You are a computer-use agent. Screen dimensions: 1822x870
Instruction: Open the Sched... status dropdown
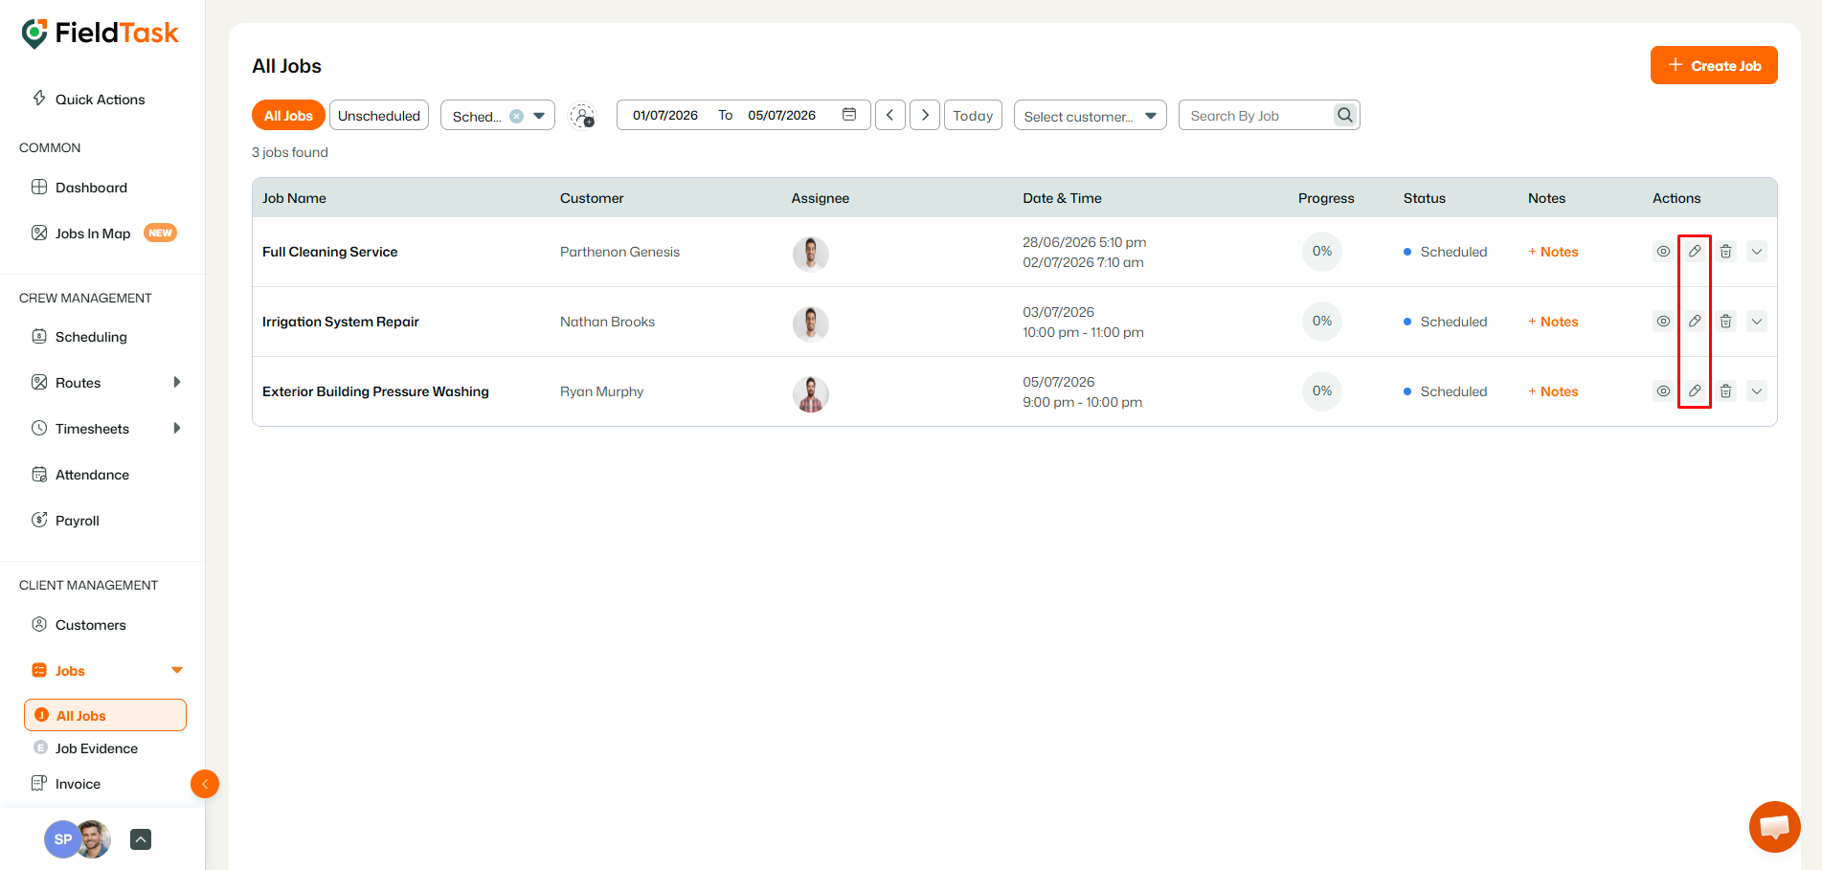click(x=498, y=115)
